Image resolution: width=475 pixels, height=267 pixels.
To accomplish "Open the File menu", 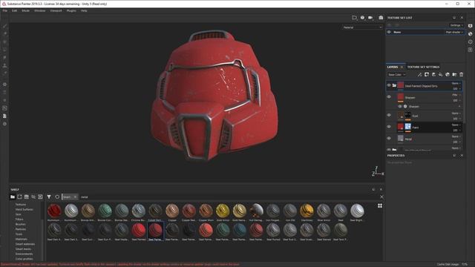I will 5,10.
